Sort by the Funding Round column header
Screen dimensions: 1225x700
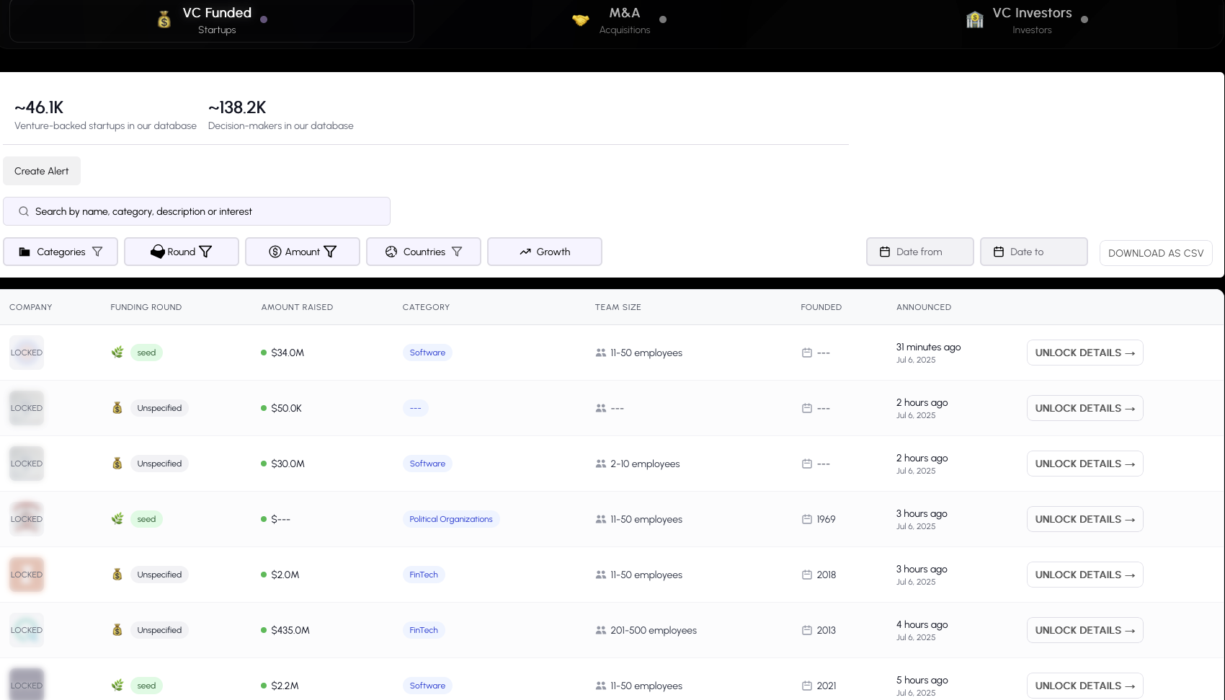point(146,307)
